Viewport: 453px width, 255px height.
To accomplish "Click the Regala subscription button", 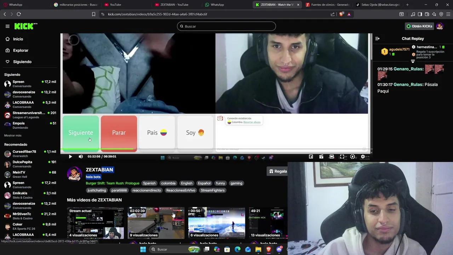I will [278, 171].
